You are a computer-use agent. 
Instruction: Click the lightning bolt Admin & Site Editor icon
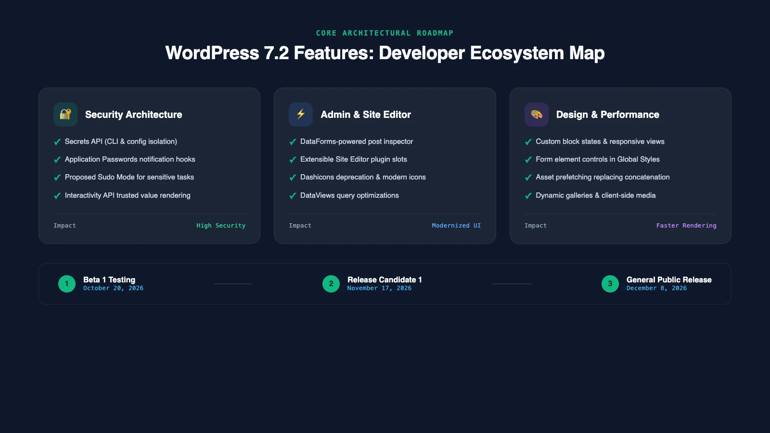301,115
